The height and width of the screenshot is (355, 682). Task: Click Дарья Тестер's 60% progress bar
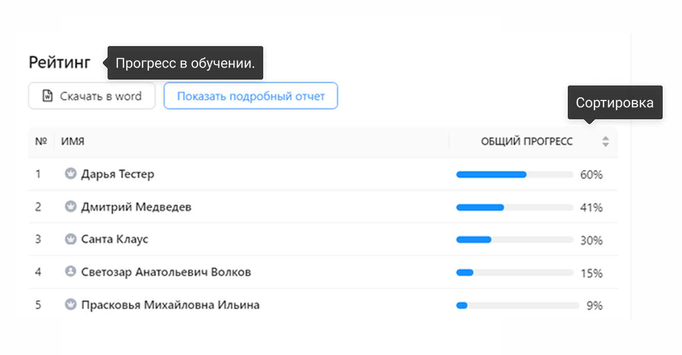514,175
